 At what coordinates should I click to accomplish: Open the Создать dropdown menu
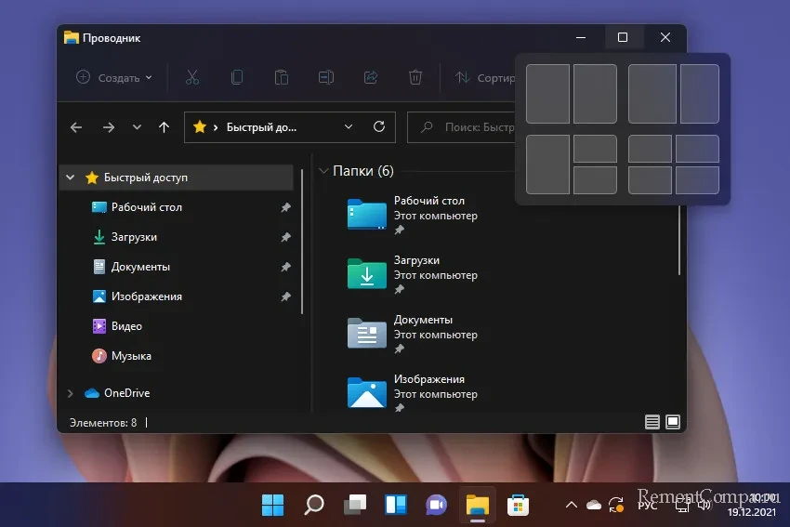(x=114, y=78)
